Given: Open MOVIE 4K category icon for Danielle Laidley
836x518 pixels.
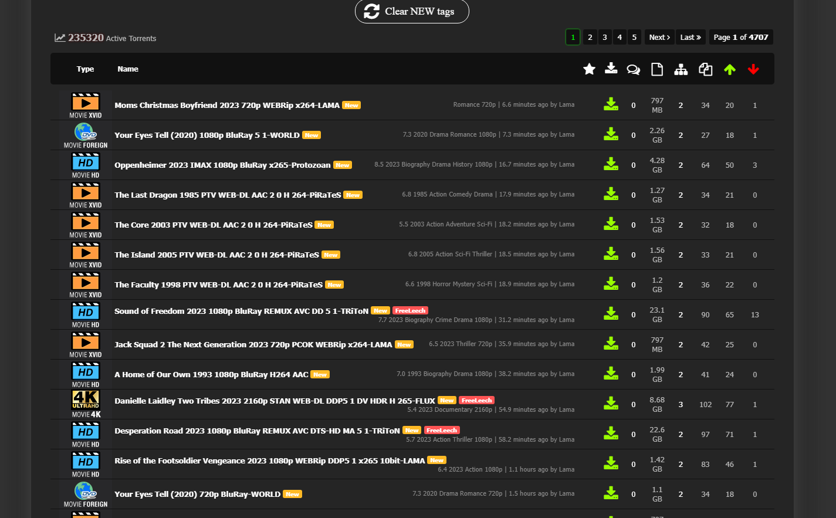Looking at the screenshot, I should click(86, 404).
